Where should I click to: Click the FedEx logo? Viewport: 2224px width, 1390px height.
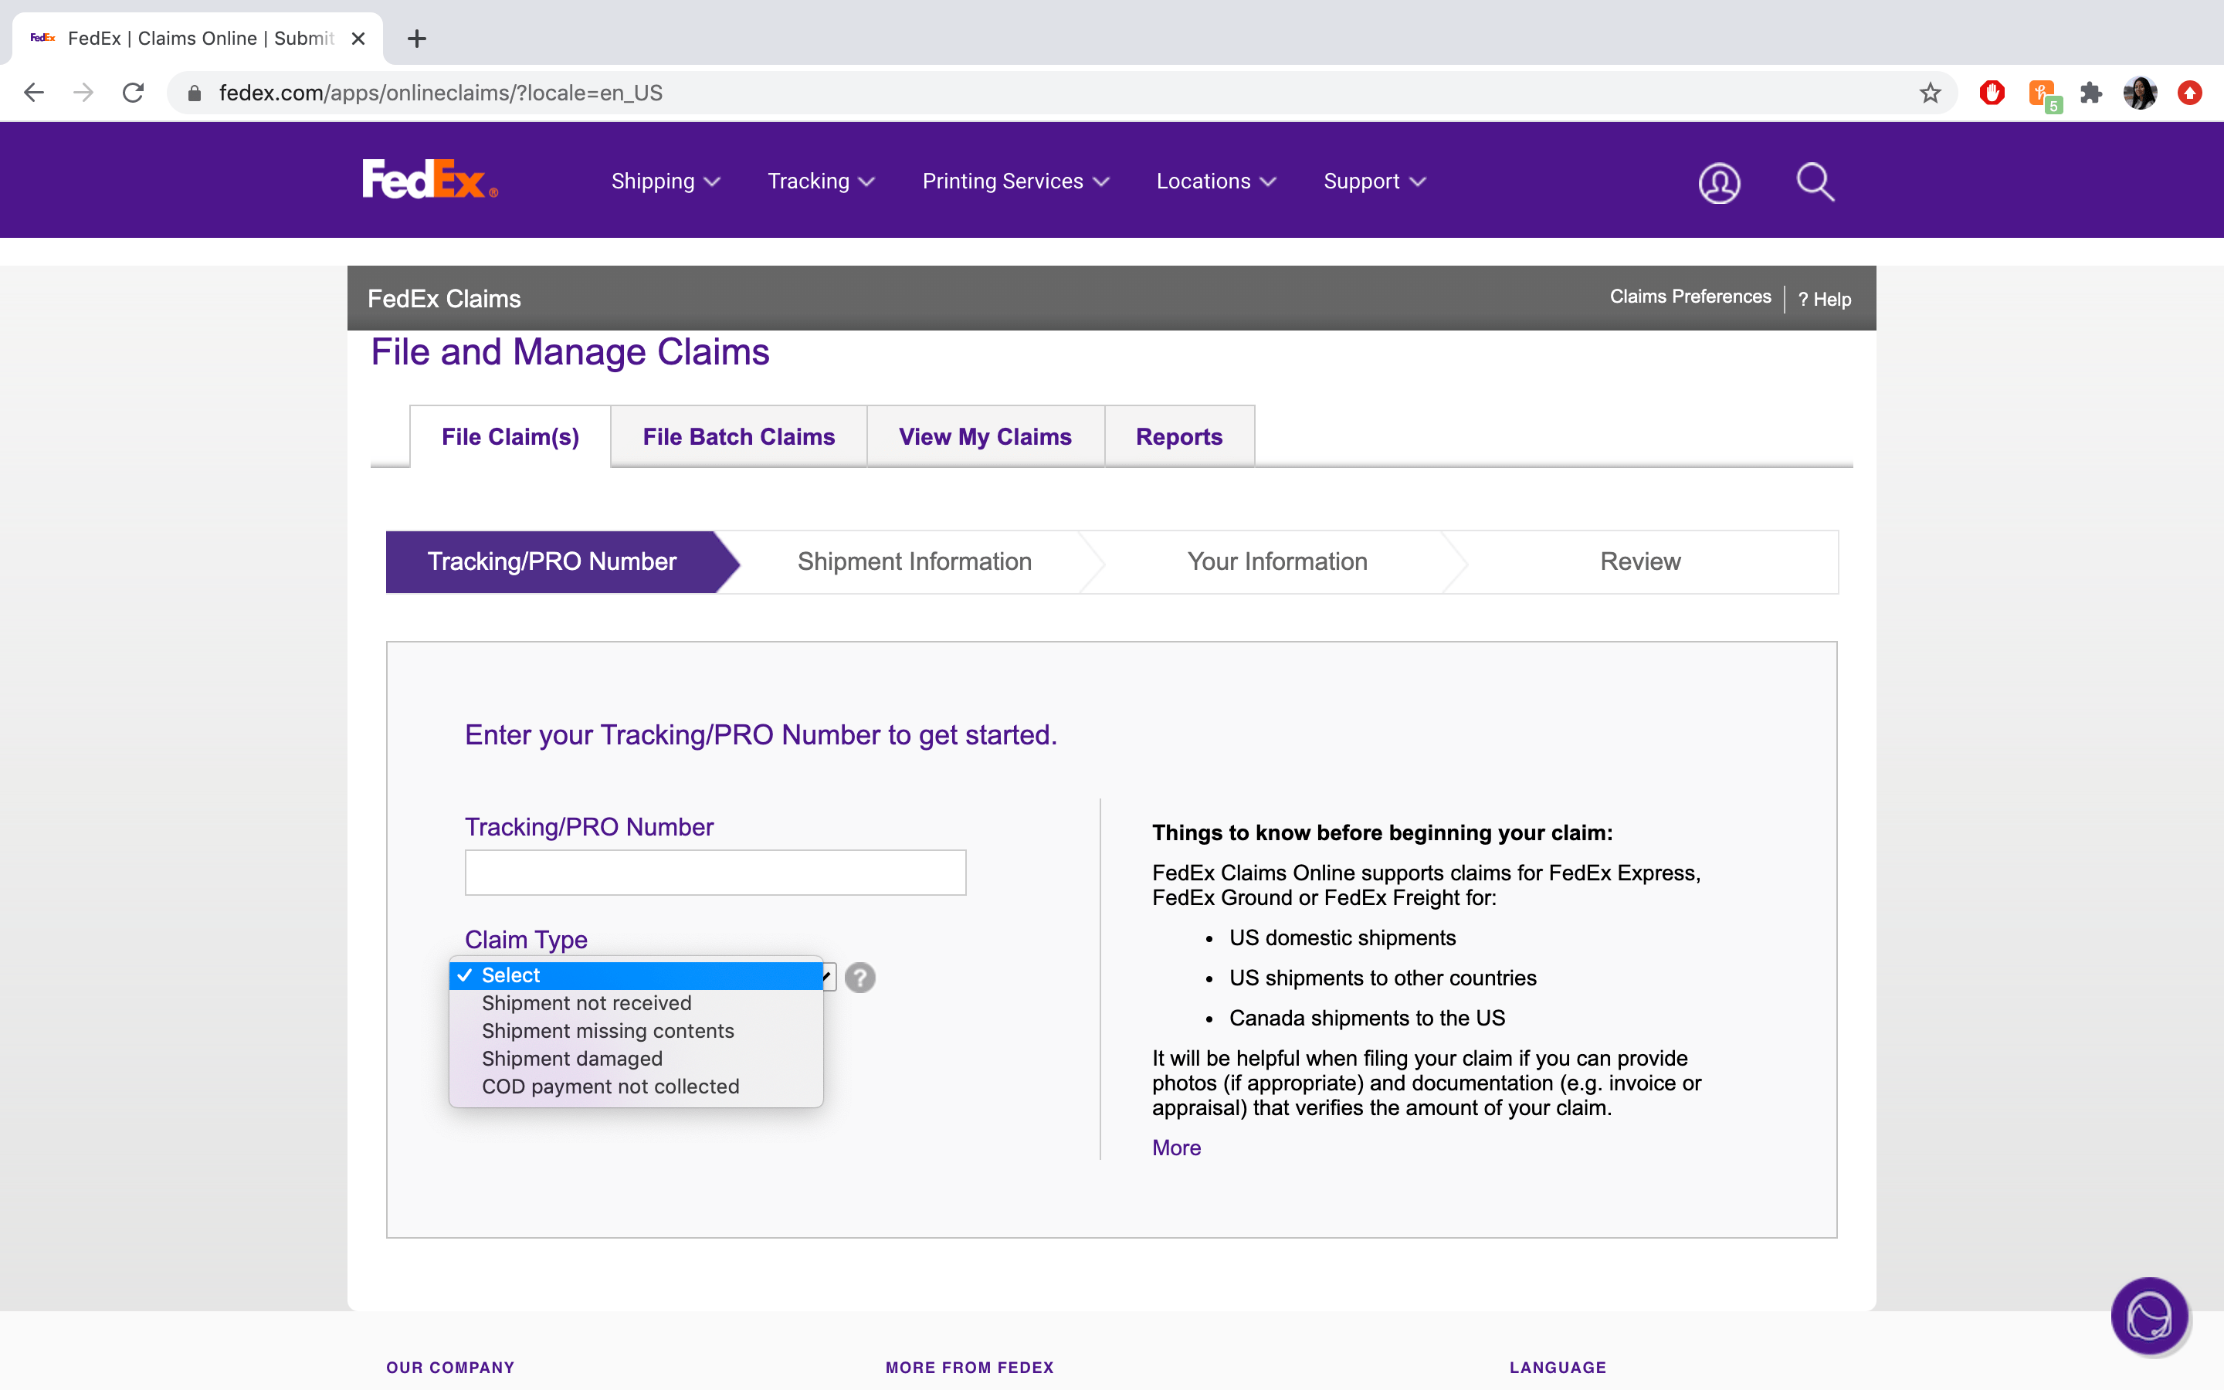[429, 180]
